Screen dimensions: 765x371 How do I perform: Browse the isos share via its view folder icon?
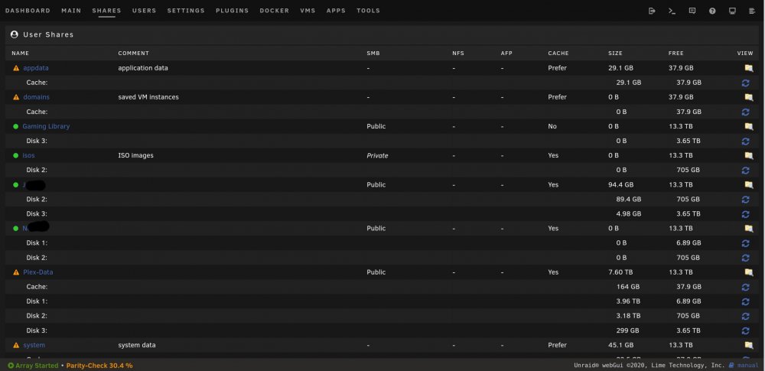[x=748, y=156]
